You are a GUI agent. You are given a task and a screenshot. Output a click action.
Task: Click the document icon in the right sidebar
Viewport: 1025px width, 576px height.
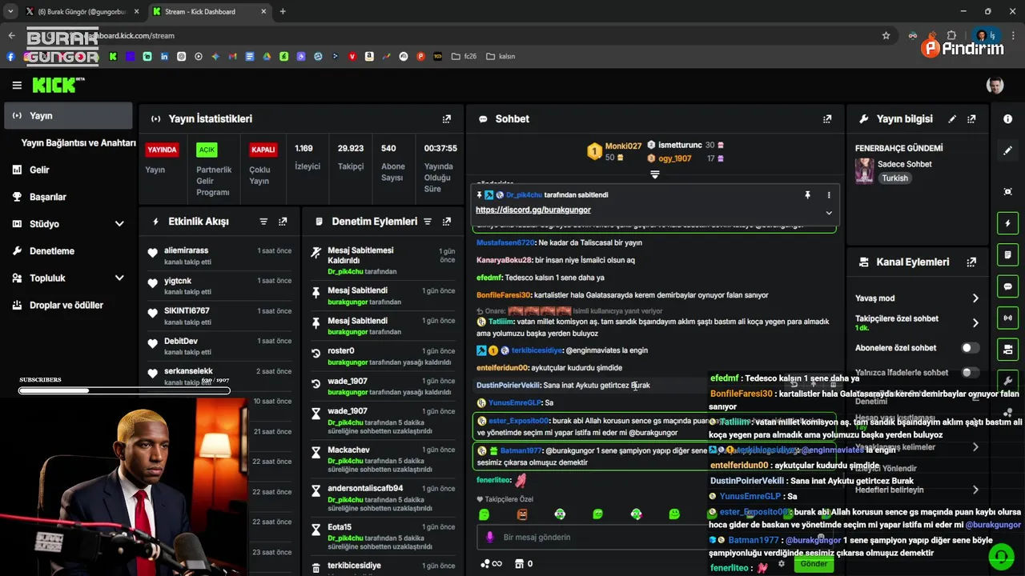click(x=1007, y=254)
